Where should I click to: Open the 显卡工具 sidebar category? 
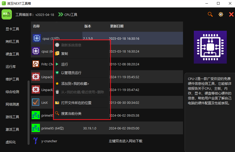click(12, 29)
